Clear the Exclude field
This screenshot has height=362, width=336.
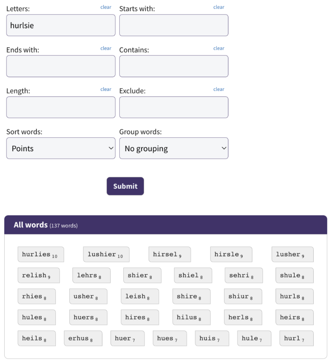219,89
